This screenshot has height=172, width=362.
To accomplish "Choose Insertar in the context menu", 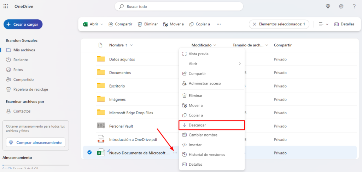I will tap(212, 145).
